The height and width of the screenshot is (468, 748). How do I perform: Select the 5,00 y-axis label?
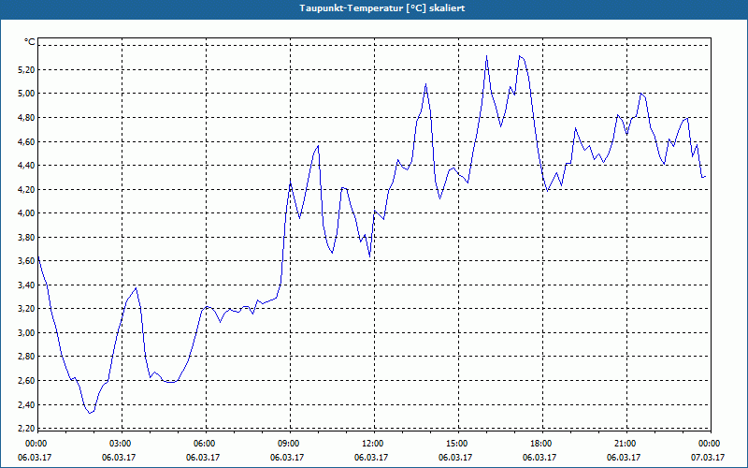click(27, 94)
